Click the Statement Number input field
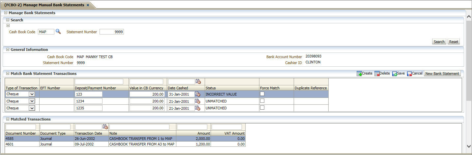Image resolution: width=472 pixels, height=155 pixels. (x=111, y=32)
